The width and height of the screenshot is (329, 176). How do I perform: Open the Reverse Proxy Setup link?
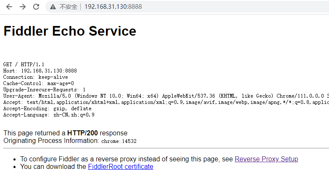coord(266,159)
